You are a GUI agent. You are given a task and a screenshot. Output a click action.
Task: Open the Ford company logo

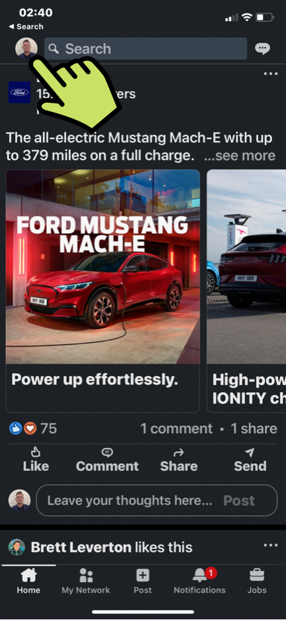point(19,92)
